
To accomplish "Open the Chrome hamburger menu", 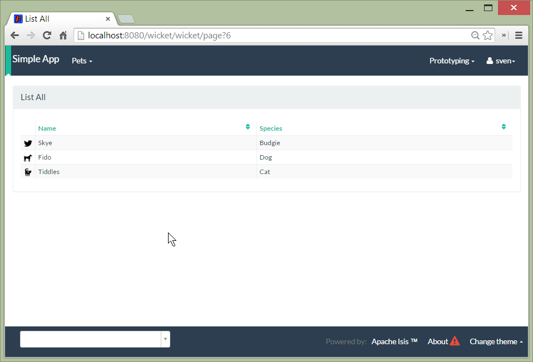I will (x=519, y=36).
